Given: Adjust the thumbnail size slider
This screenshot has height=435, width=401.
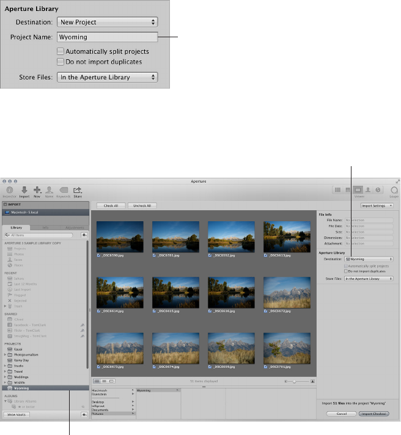Looking at the screenshot, I should [x=294, y=381].
